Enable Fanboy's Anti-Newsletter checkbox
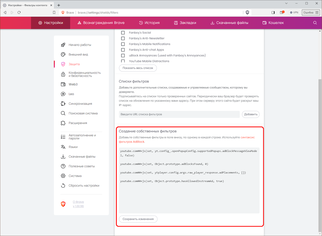This screenshot has width=322, height=236. (123, 38)
